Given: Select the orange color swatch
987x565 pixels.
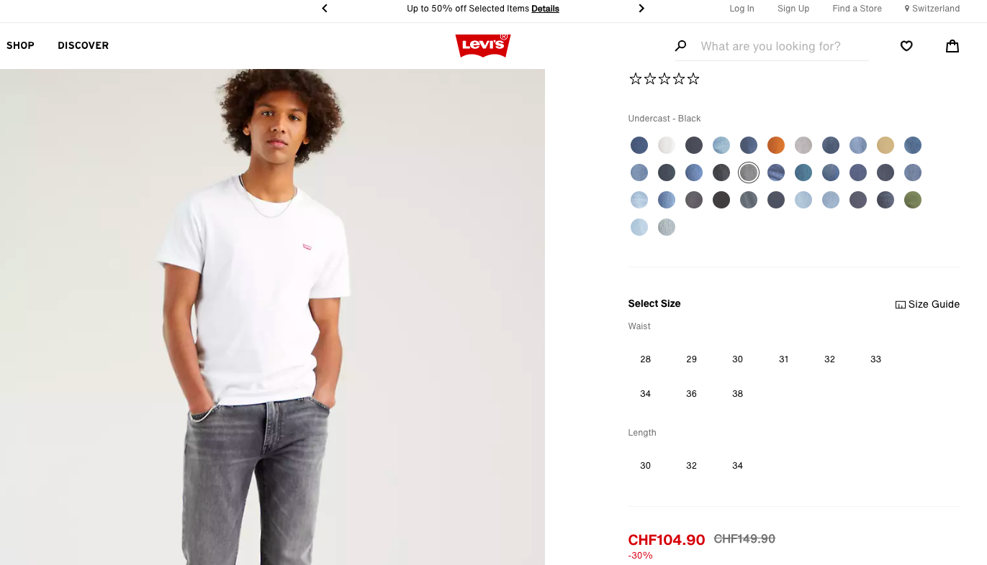Looking at the screenshot, I should [776, 145].
